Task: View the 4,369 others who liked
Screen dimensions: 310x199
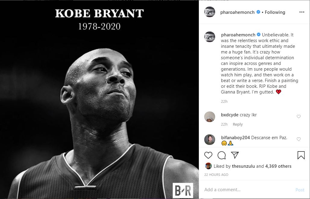Action: point(278,166)
